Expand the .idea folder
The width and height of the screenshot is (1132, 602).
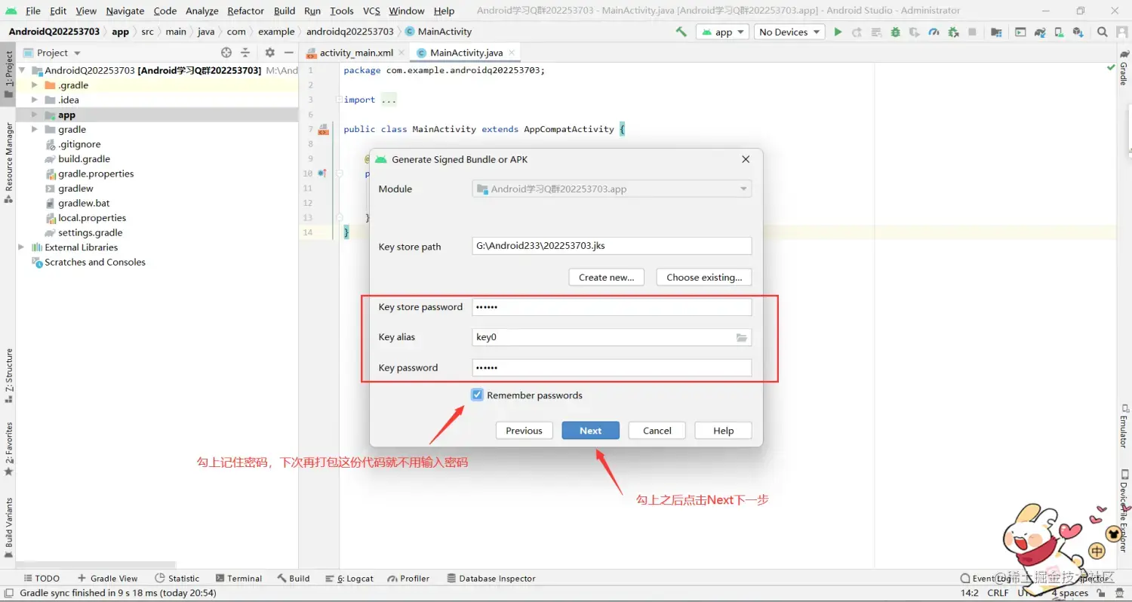[35, 100]
